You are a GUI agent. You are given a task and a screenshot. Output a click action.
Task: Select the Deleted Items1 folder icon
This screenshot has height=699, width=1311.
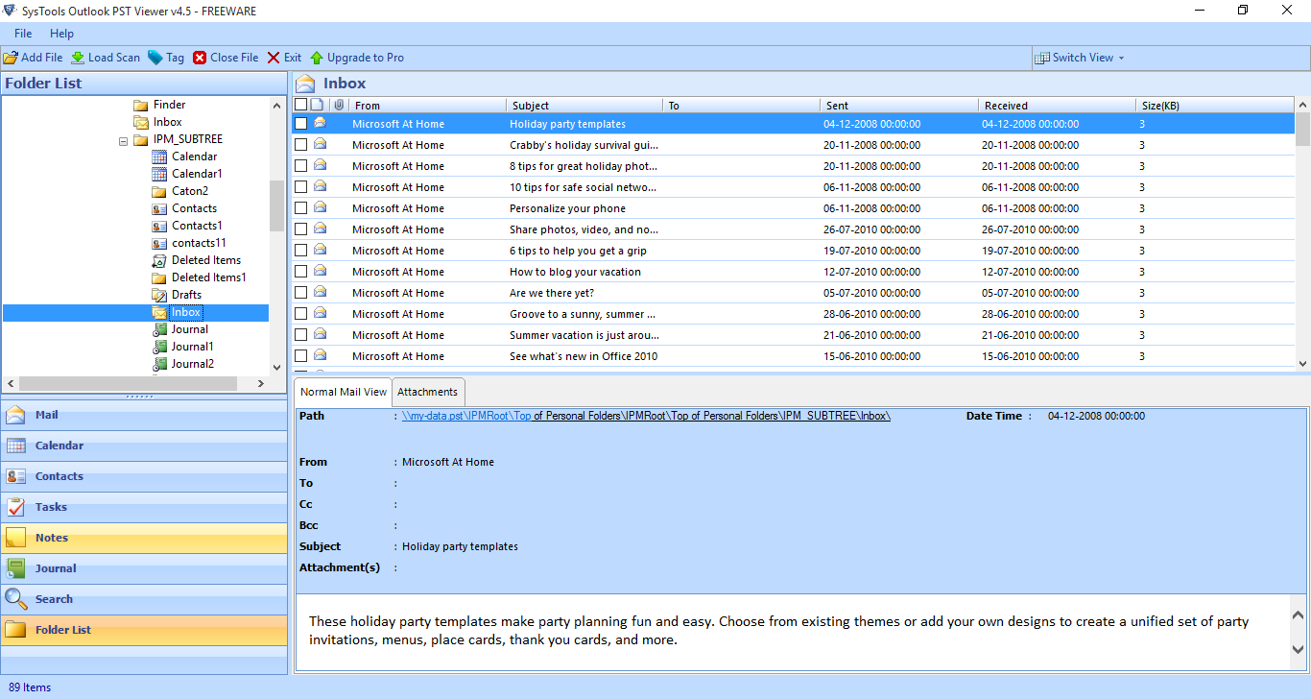159,277
